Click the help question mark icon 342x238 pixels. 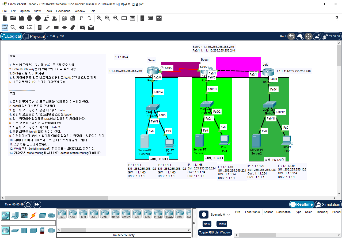coord(337,18)
